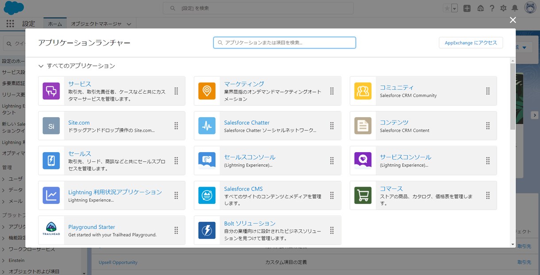Open the help question mark icon
The height and width of the screenshot is (275, 540).
[492, 8]
